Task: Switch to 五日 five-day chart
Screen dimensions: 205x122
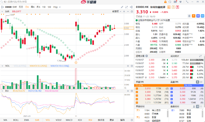Action: (21, 7)
